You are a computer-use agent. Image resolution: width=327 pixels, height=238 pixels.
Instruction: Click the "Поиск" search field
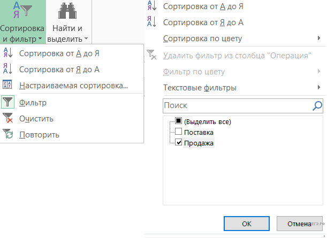coord(235,106)
